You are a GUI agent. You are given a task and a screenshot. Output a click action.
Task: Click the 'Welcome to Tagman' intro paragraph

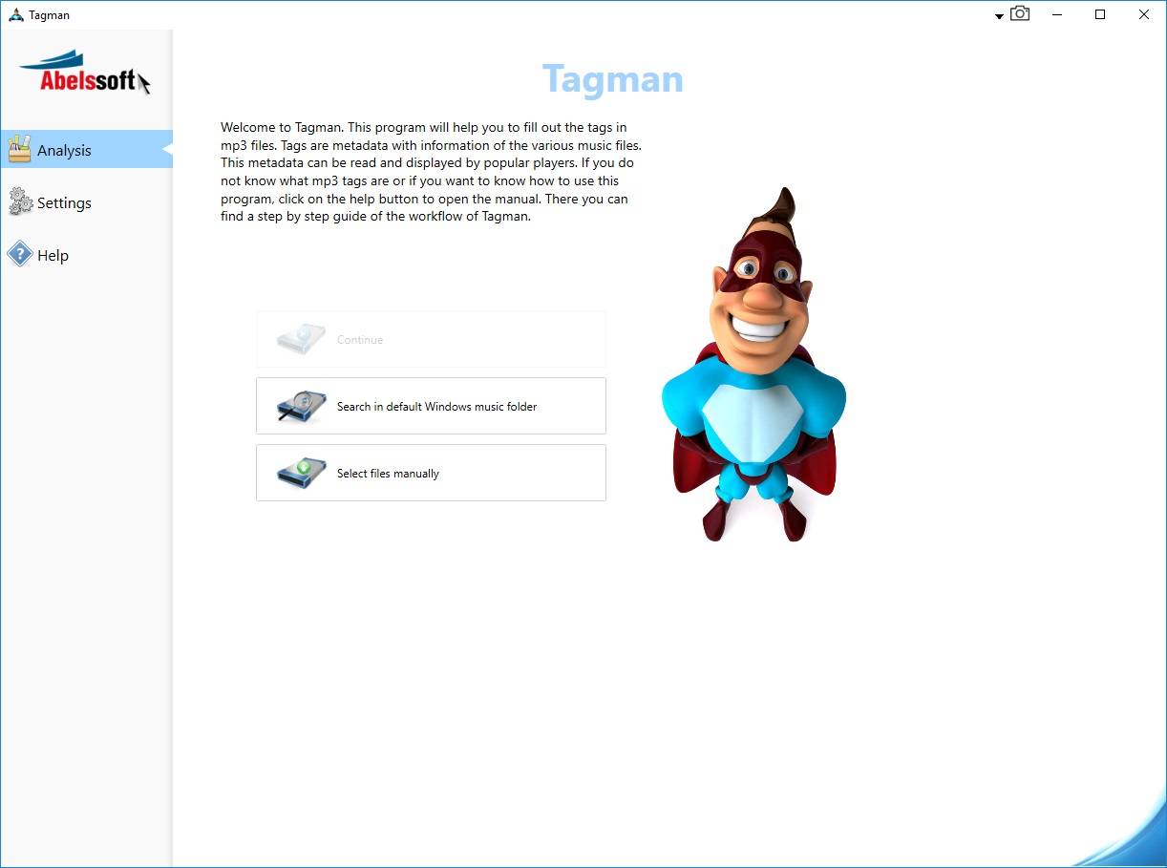(x=431, y=172)
